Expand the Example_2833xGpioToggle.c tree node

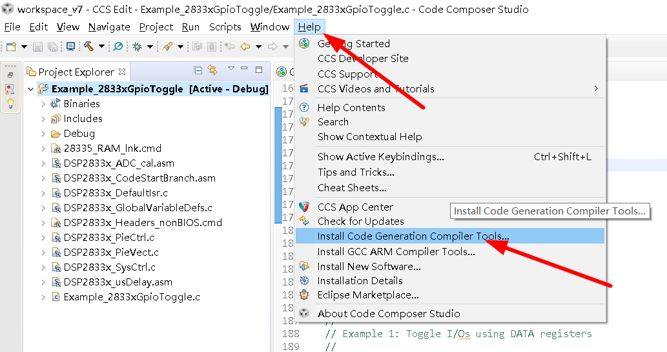[43, 297]
